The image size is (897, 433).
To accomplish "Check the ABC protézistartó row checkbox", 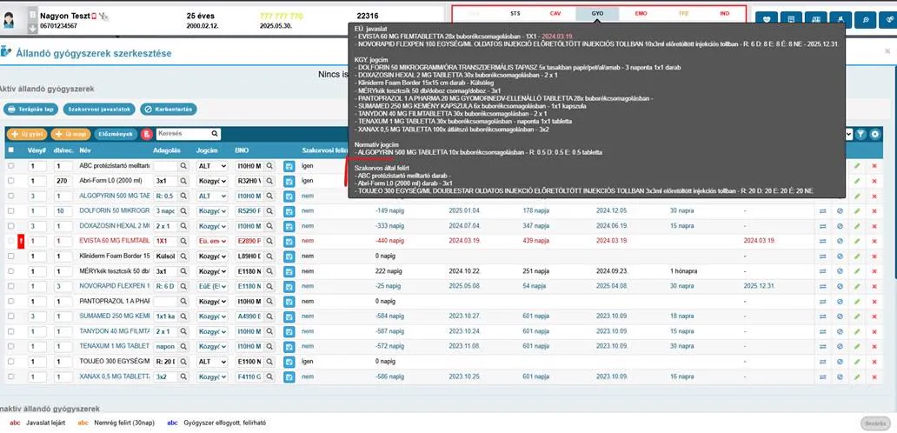I will (11, 166).
